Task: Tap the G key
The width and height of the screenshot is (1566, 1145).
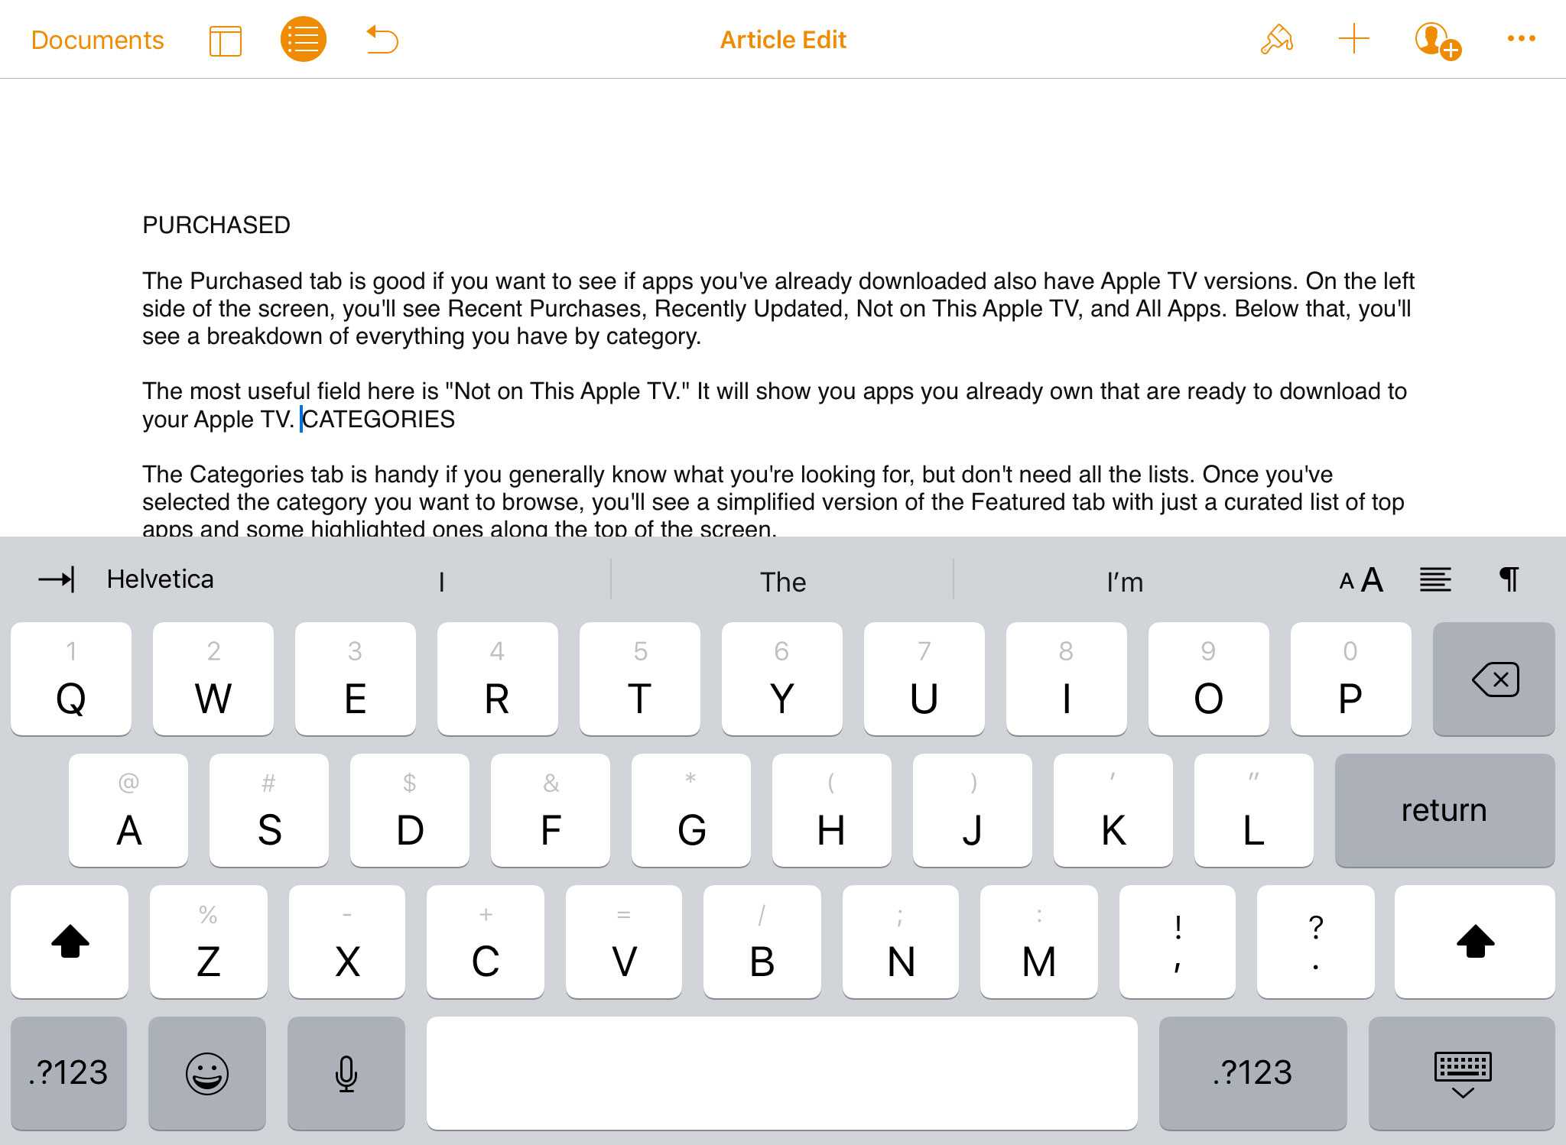Action: (x=691, y=810)
